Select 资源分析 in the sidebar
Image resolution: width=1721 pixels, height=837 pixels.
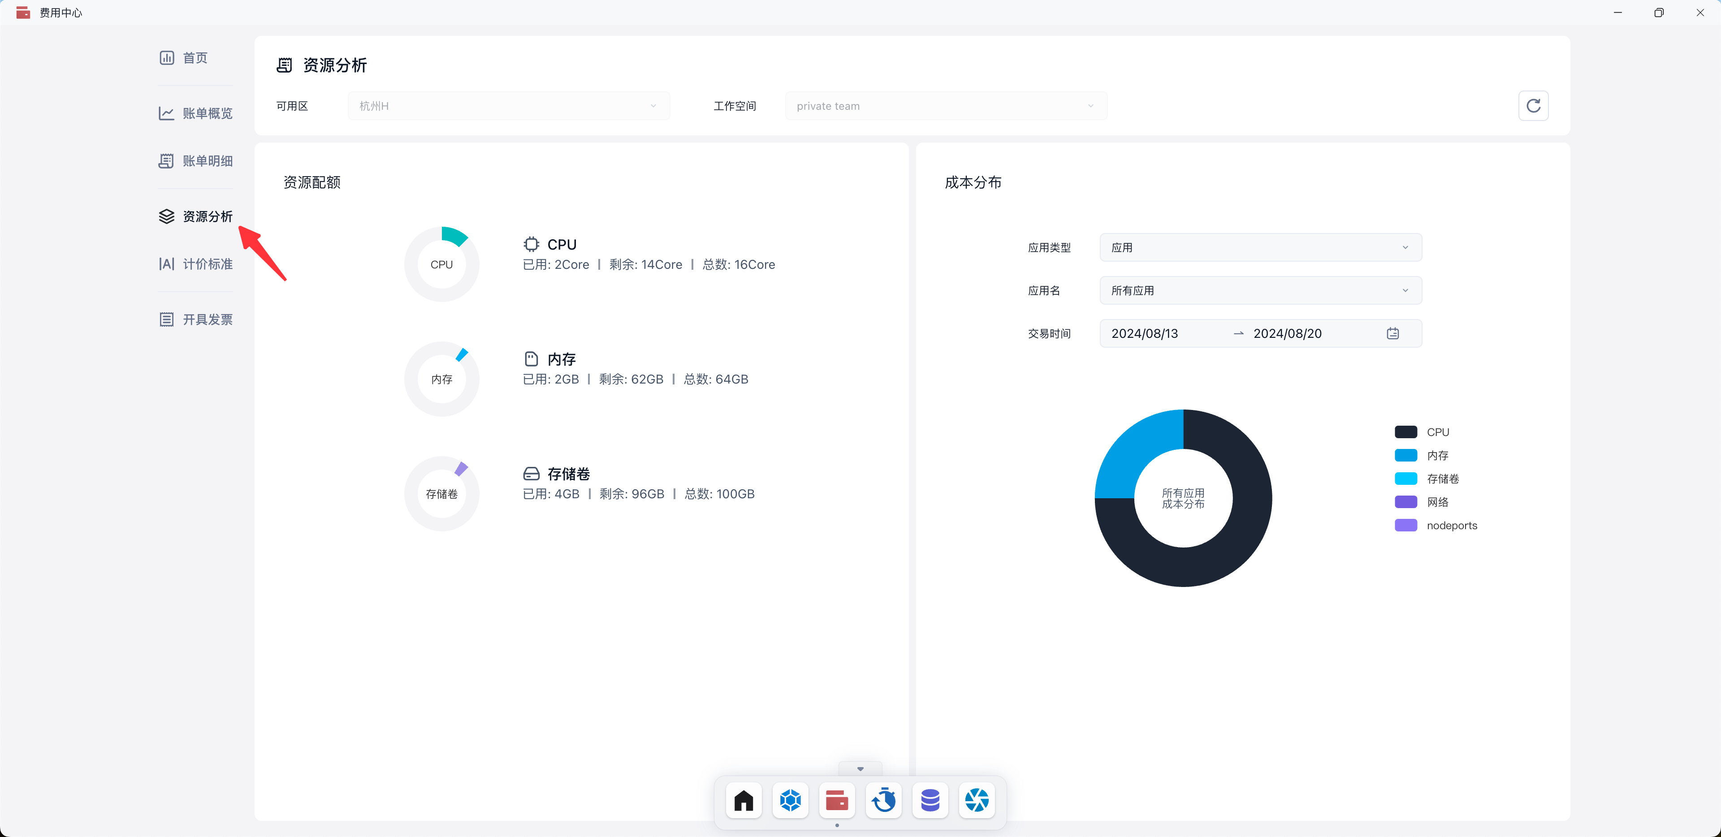195,216
